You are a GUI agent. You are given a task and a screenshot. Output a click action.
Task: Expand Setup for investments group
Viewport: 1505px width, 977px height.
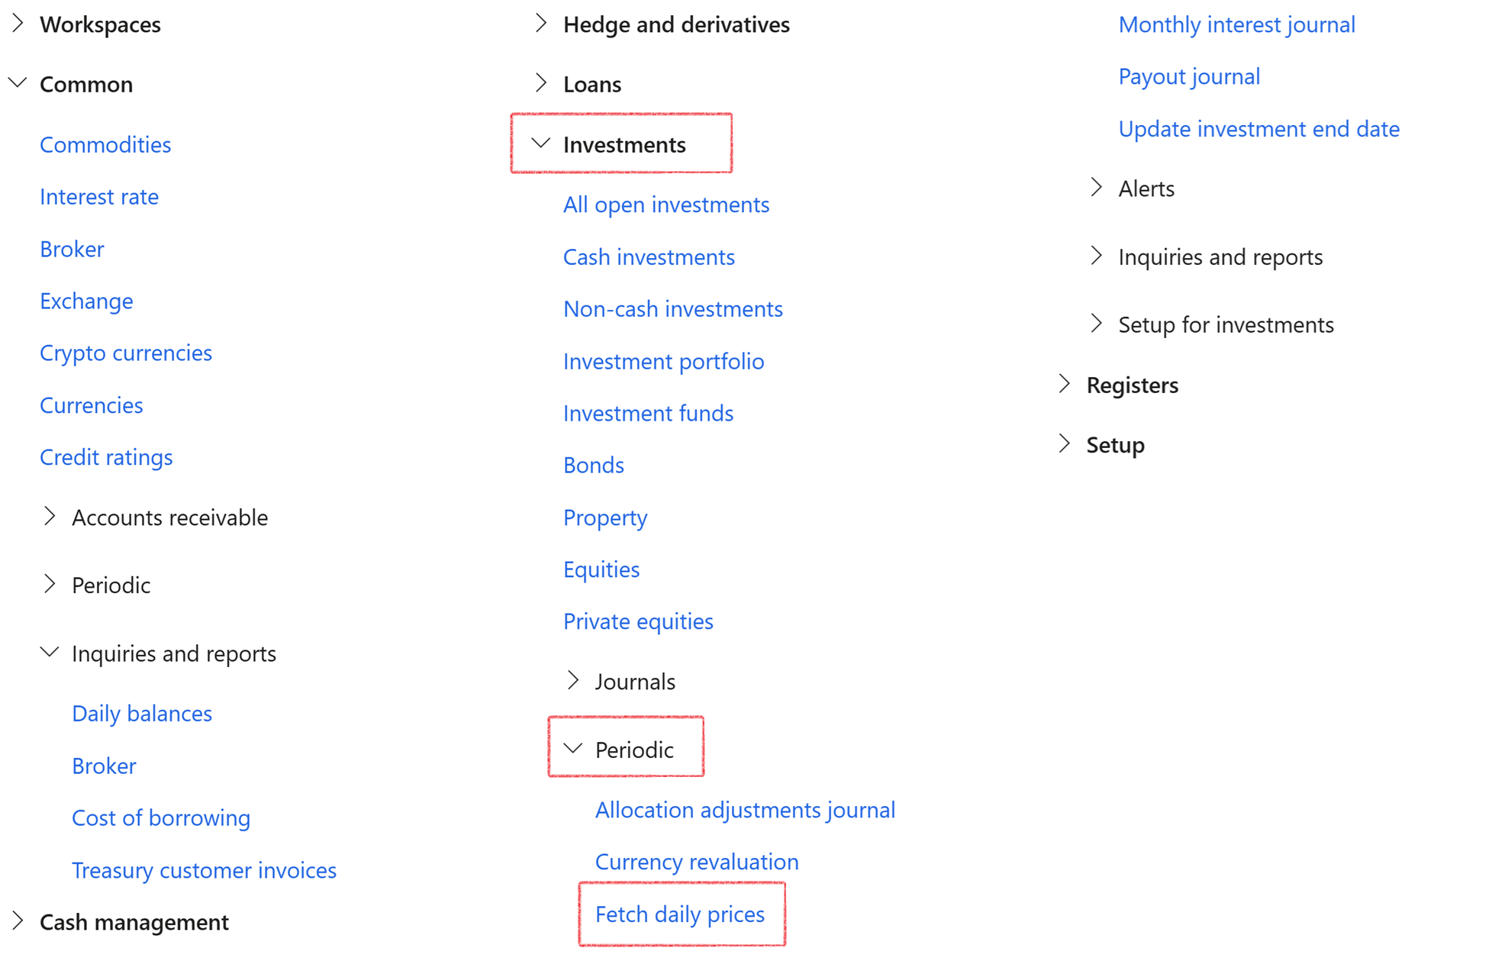coord(1097,324)
